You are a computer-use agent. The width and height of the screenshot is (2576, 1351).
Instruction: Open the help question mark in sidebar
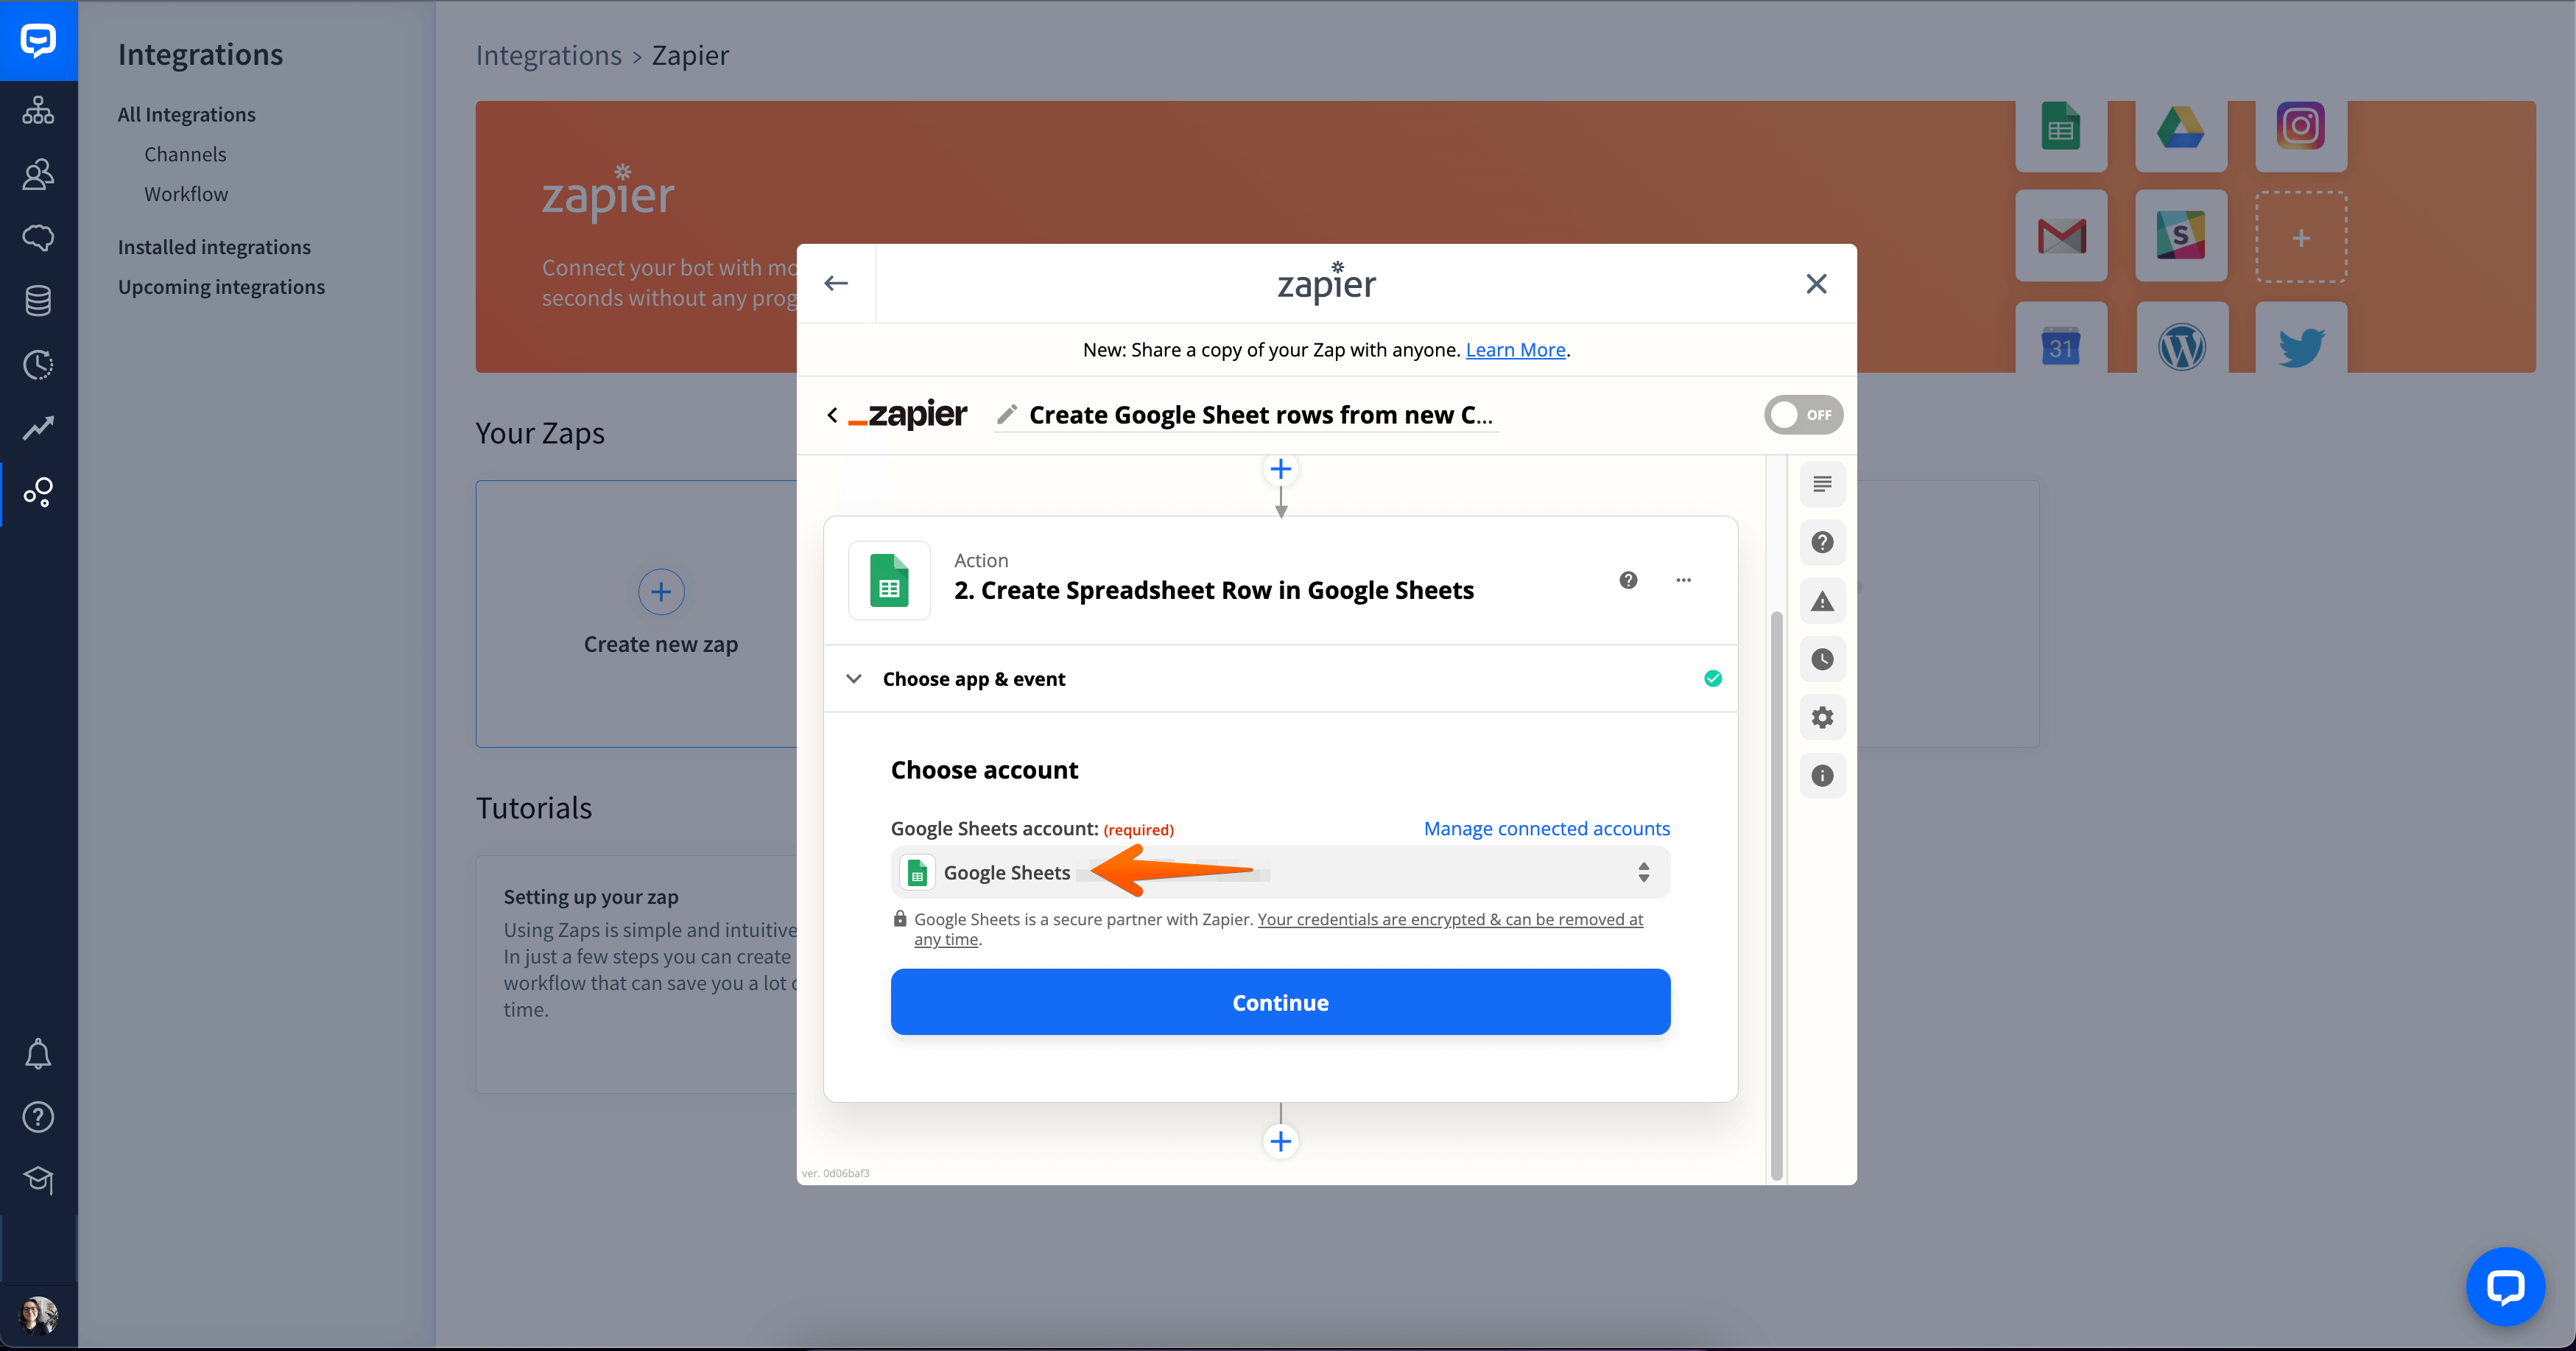[38, 1117]
